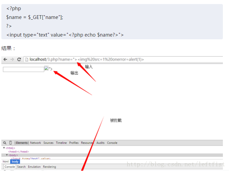Go to the Profiles tab
Image resolution: width=229 pixels, height=171 pixels.
pos(74,143)
